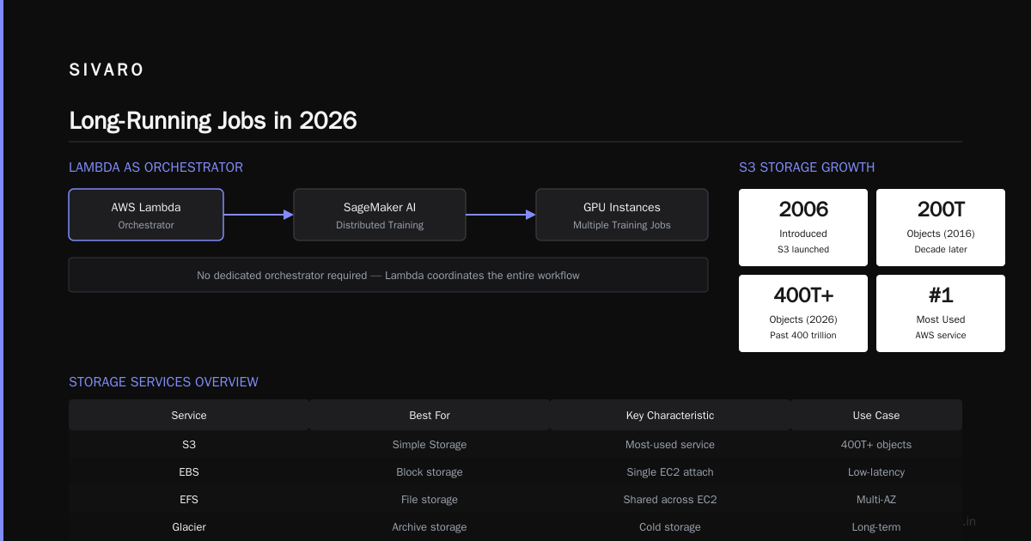The width and height of the screenshot is (1031, 541).
Task: Select the Multi-AZ cell
Action: pos(876,500)
